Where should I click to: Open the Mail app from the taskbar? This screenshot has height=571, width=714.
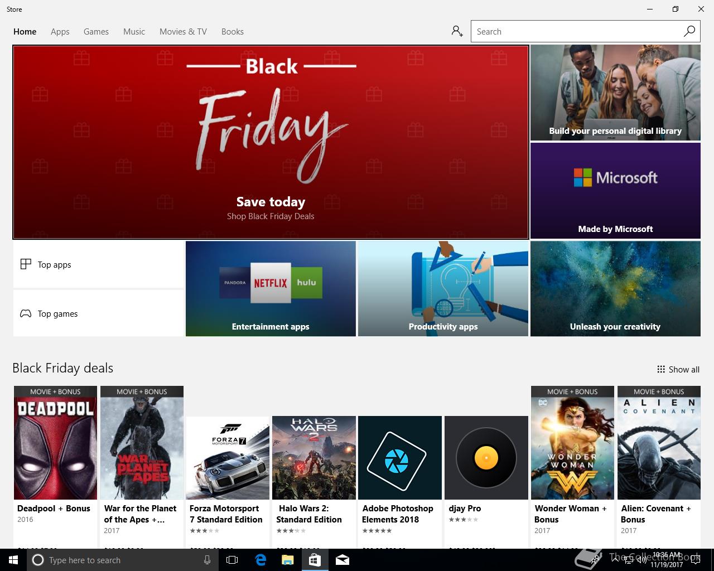pos(342,560)
